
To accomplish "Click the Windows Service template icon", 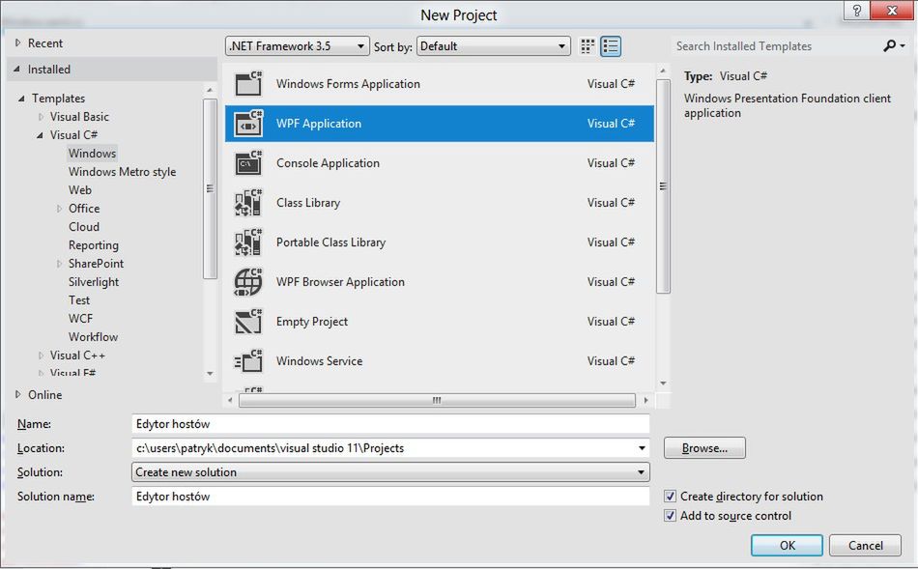I will pos(248,361).
